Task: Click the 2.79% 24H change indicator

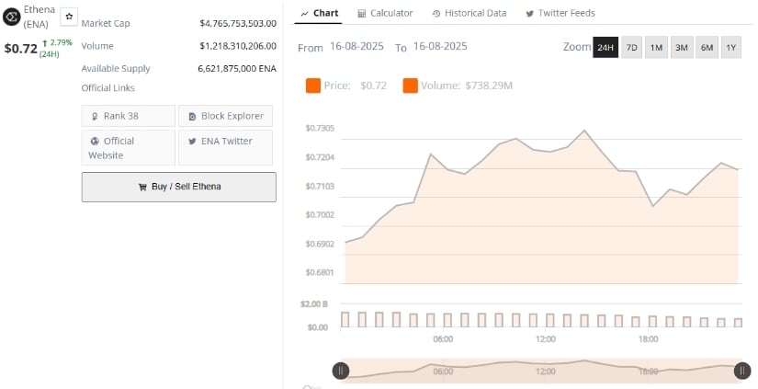Action: [x=57, y=48]
